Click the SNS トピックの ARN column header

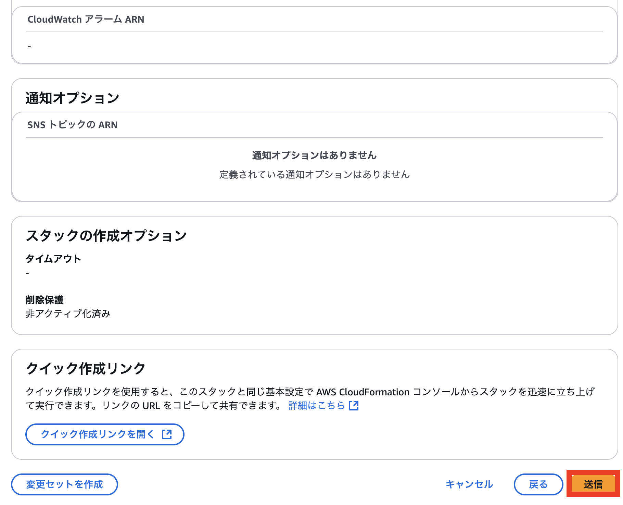(72, 124)
